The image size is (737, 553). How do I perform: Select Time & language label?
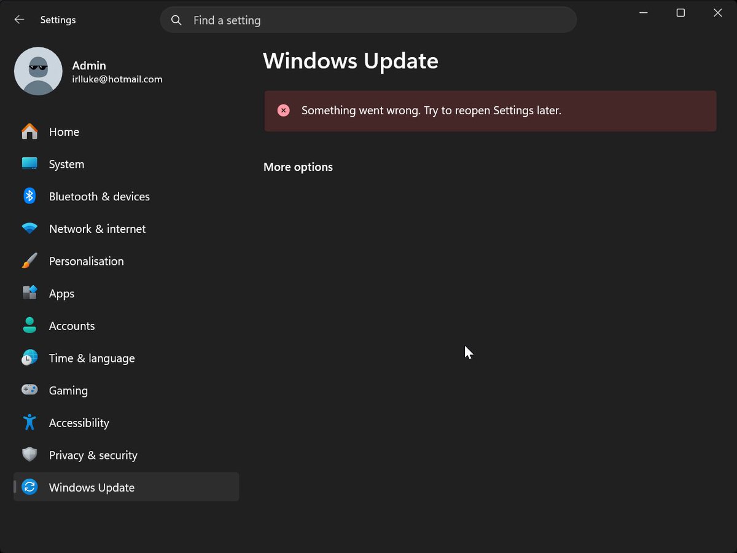point(92,358)
